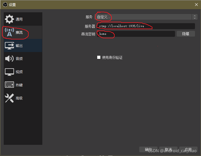Click the 取消 button
The width and height of the screenshot is (201, 156).
point(168,149)
